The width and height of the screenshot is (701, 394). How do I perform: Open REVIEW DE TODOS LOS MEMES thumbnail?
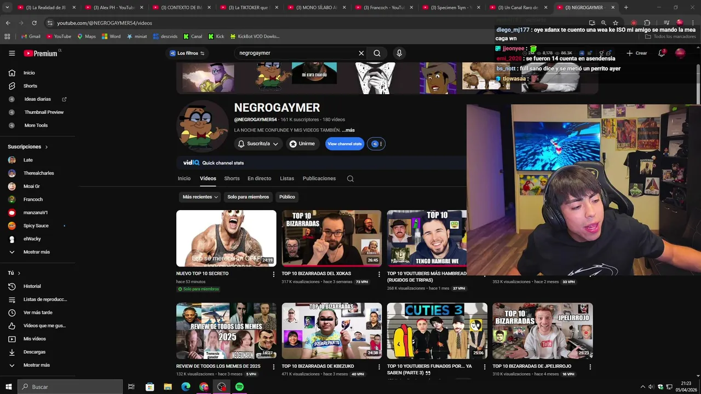pos(226,331)
